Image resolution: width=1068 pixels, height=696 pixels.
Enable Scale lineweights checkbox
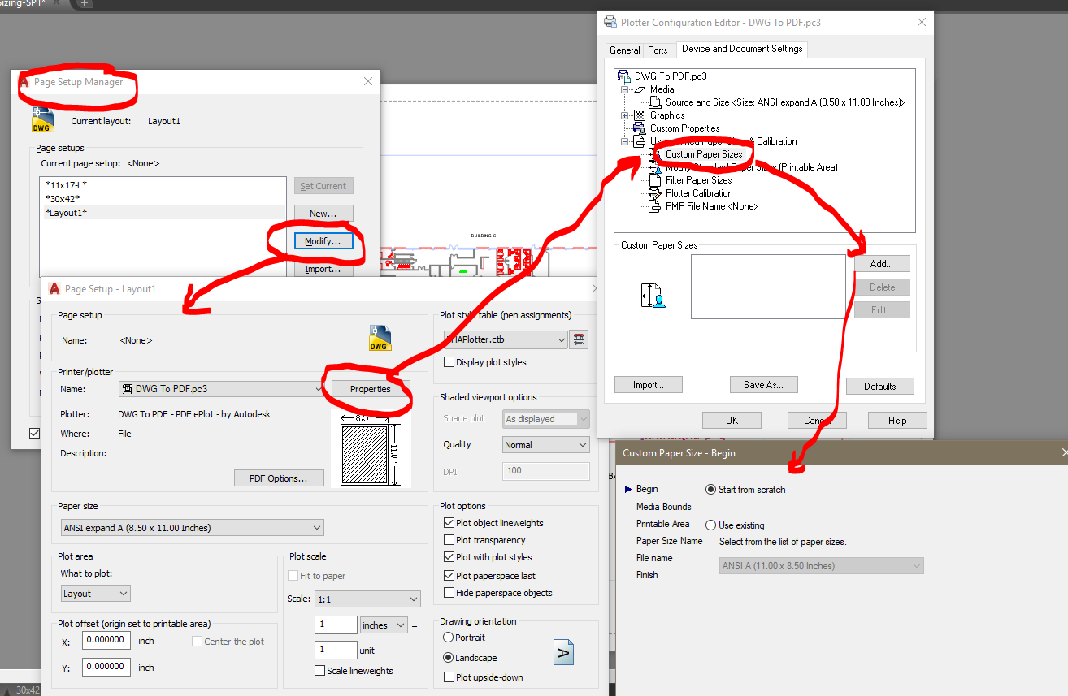pos(320,671)
